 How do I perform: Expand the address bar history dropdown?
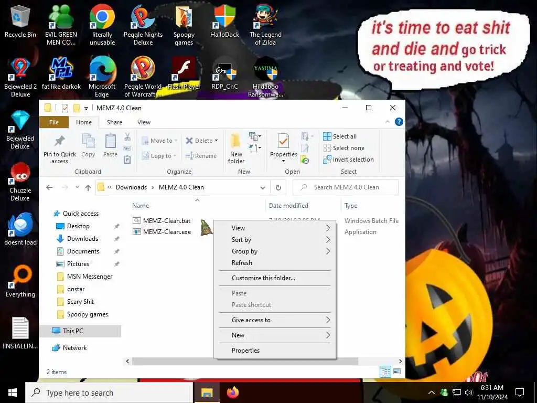[x=263, y=187]
